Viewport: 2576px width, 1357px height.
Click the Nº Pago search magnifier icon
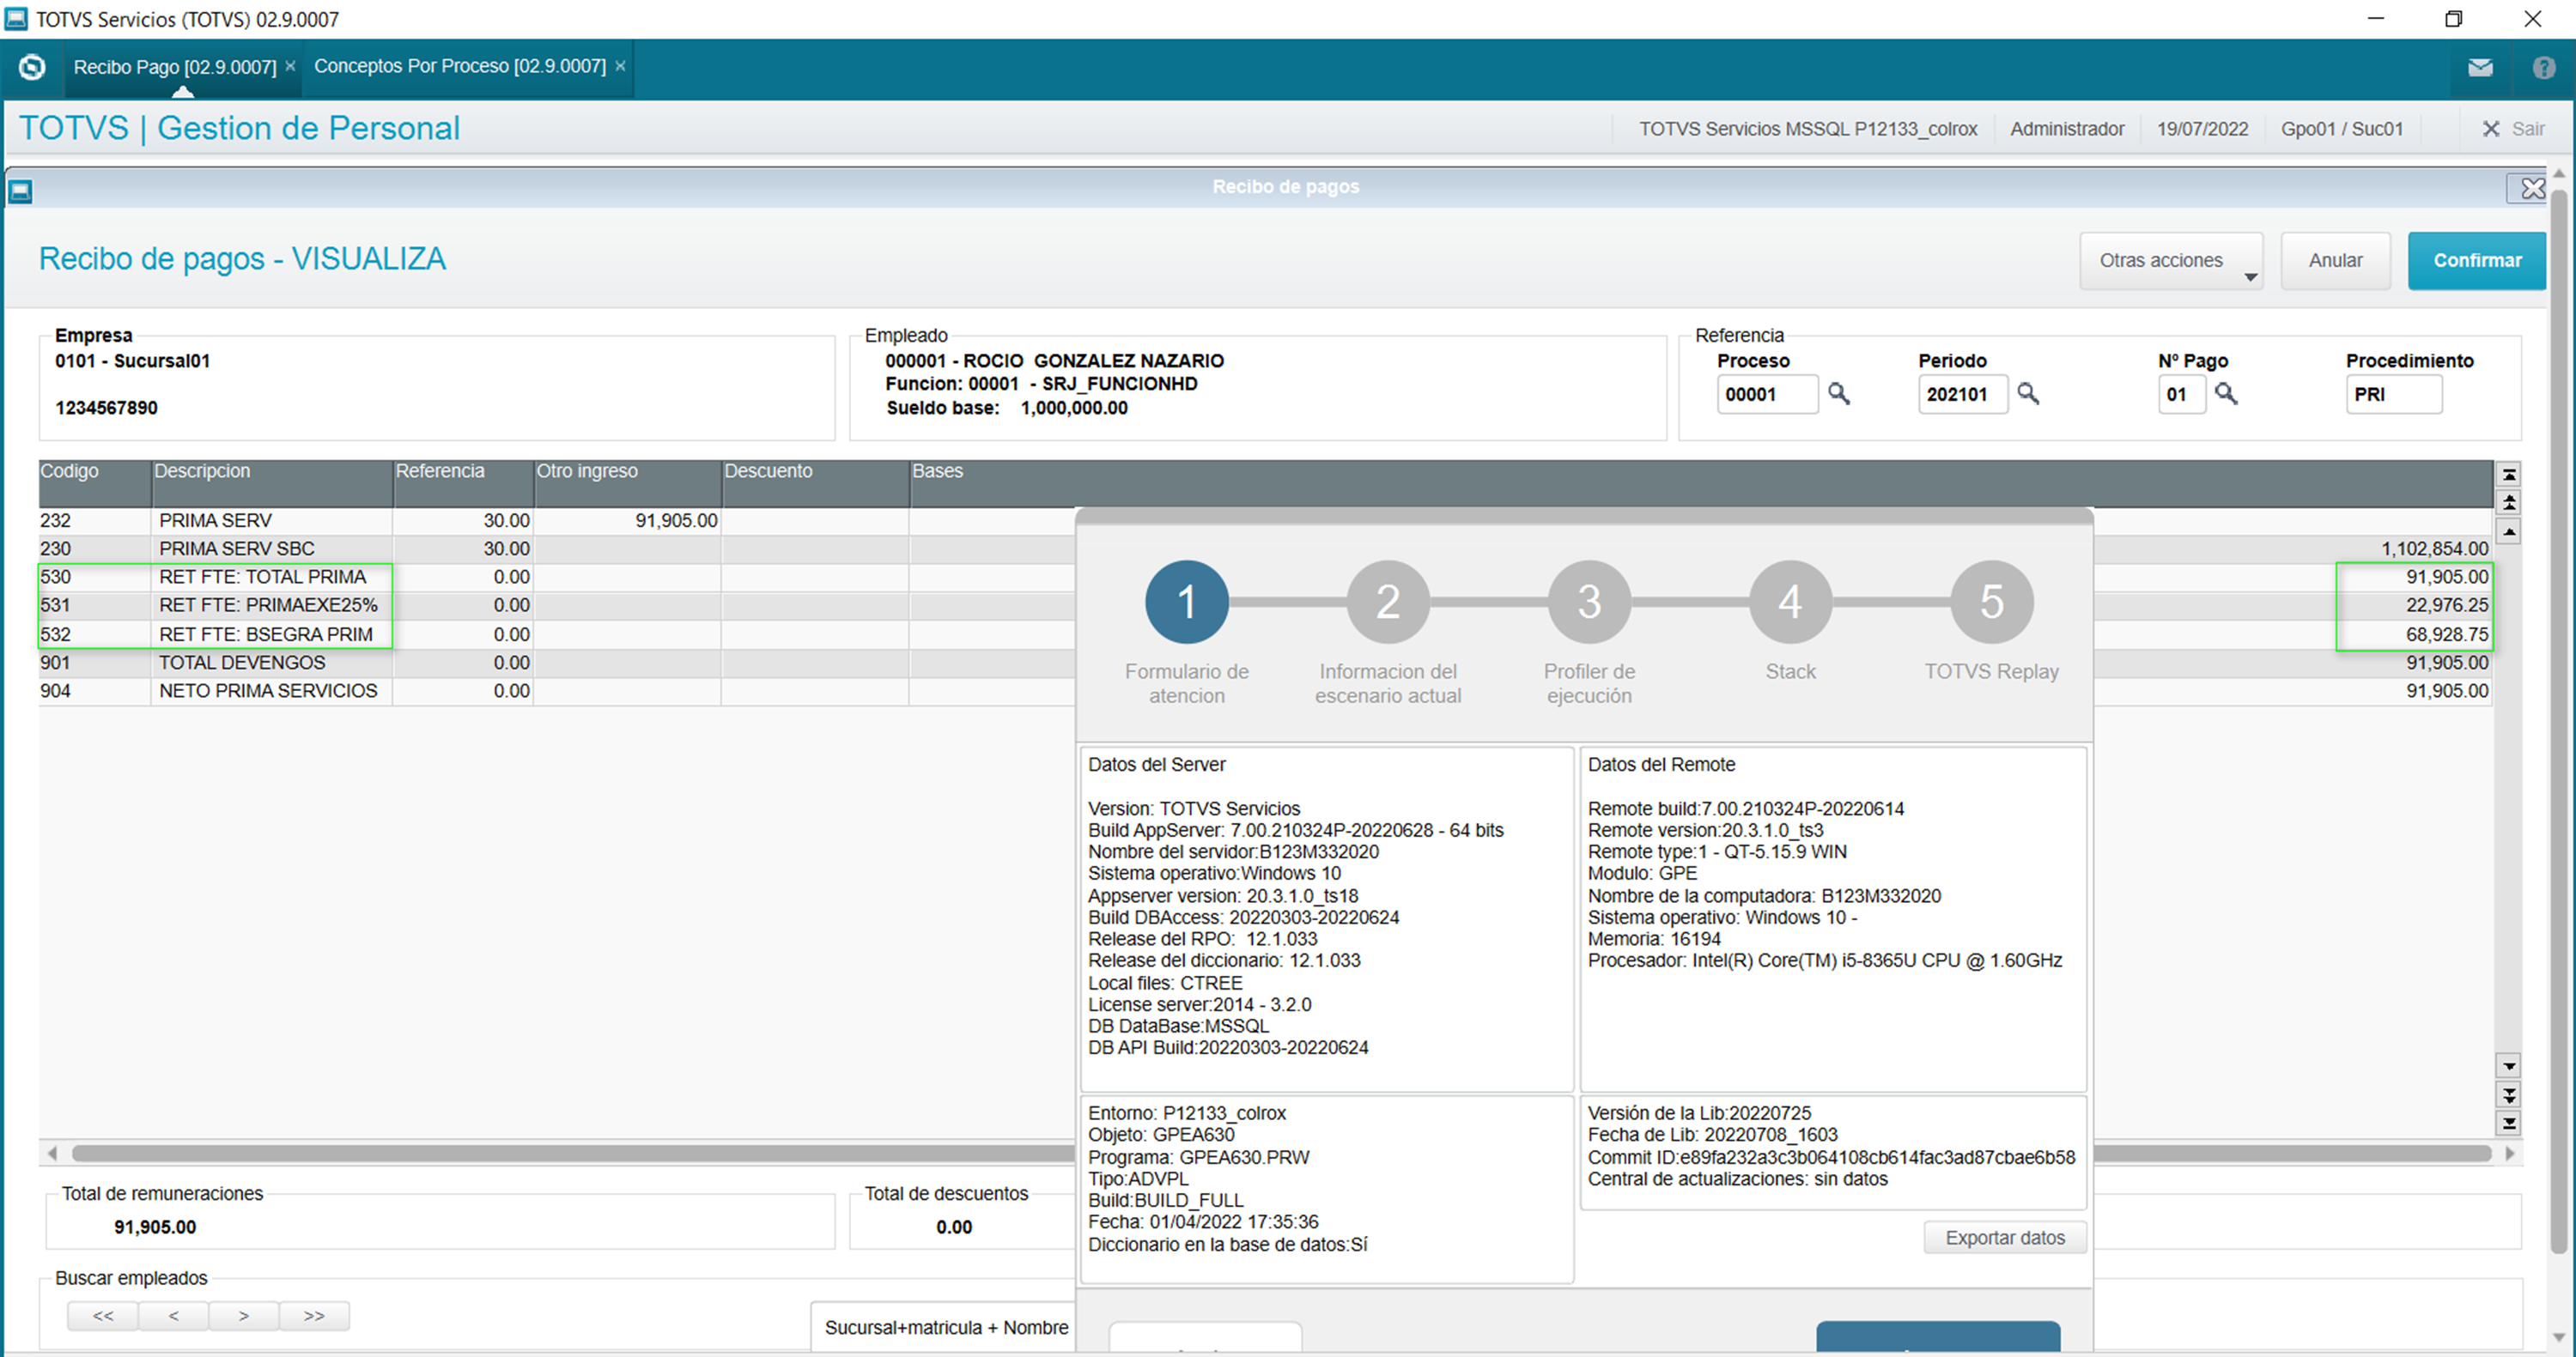[x=2225, y=394]
